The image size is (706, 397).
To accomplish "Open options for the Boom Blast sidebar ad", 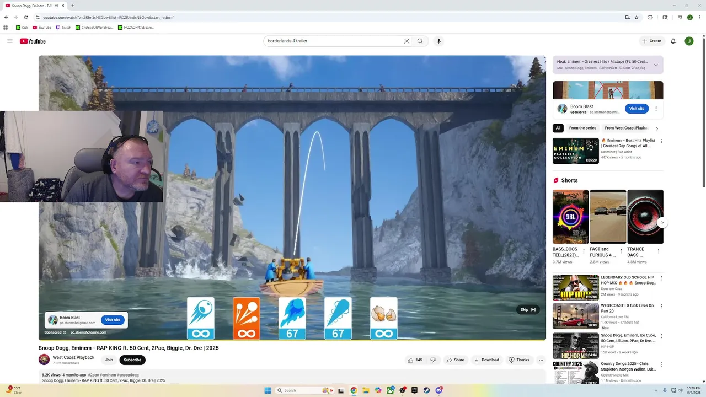I will 656,109.
